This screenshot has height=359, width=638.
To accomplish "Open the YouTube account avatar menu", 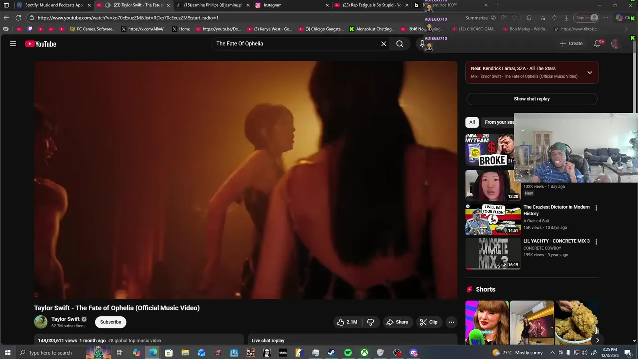I will [x=616, y=44].
